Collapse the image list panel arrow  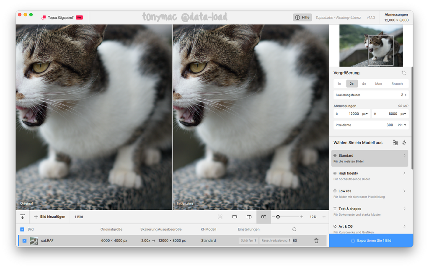click(23, 217)
